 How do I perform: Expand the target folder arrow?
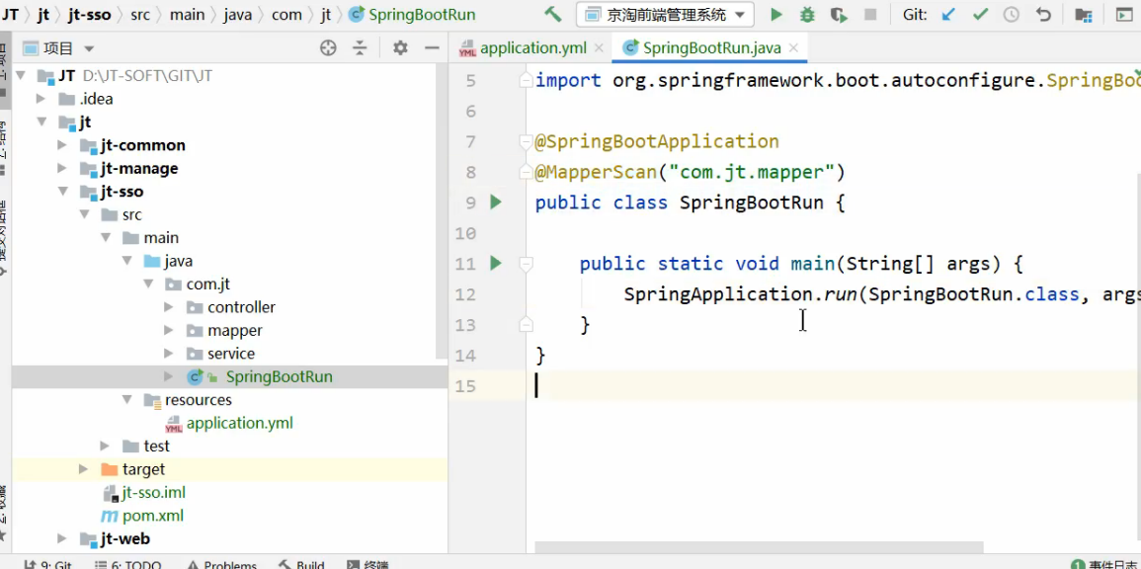tap(84, 469)
